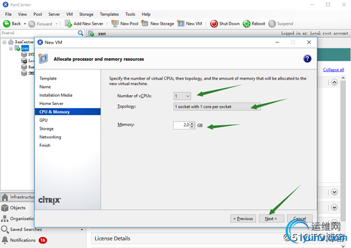
Task: Click the New Pool toolbar icon
Action: [x=115, y=23]
